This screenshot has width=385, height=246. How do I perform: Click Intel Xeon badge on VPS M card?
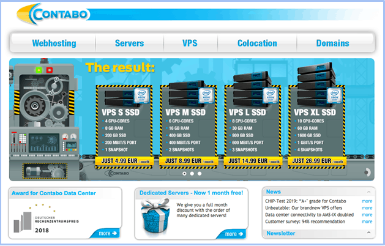(206, 95)
